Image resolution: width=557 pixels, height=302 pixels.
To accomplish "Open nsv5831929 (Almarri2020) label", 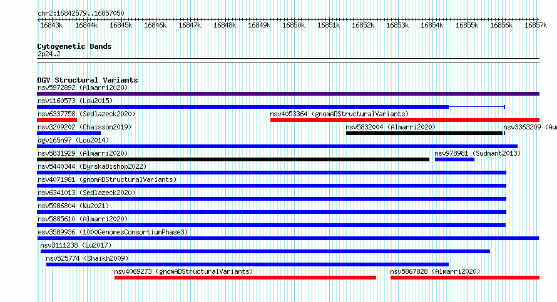I will coord(83,153).
